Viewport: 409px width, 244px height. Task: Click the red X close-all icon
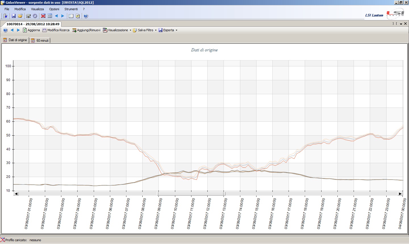[43, 16]
